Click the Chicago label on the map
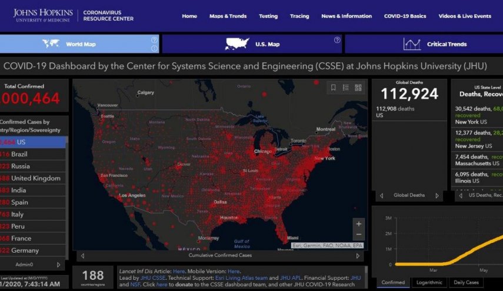The width and height of the screenshot is (503, 291). (263, 151)
